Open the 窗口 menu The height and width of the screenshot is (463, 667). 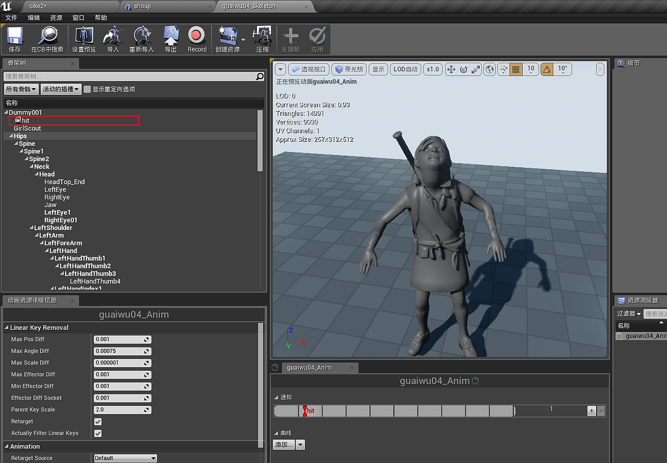[x=78, y=18]
